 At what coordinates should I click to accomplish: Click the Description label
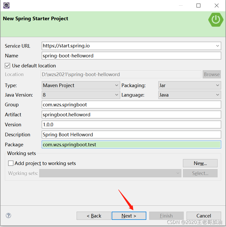pyautogui.click(x=17, y=135)
